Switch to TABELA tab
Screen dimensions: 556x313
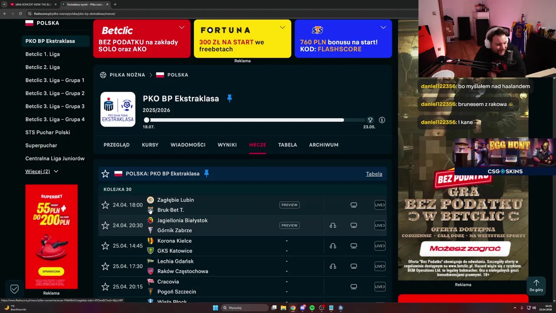pos(288,145)
